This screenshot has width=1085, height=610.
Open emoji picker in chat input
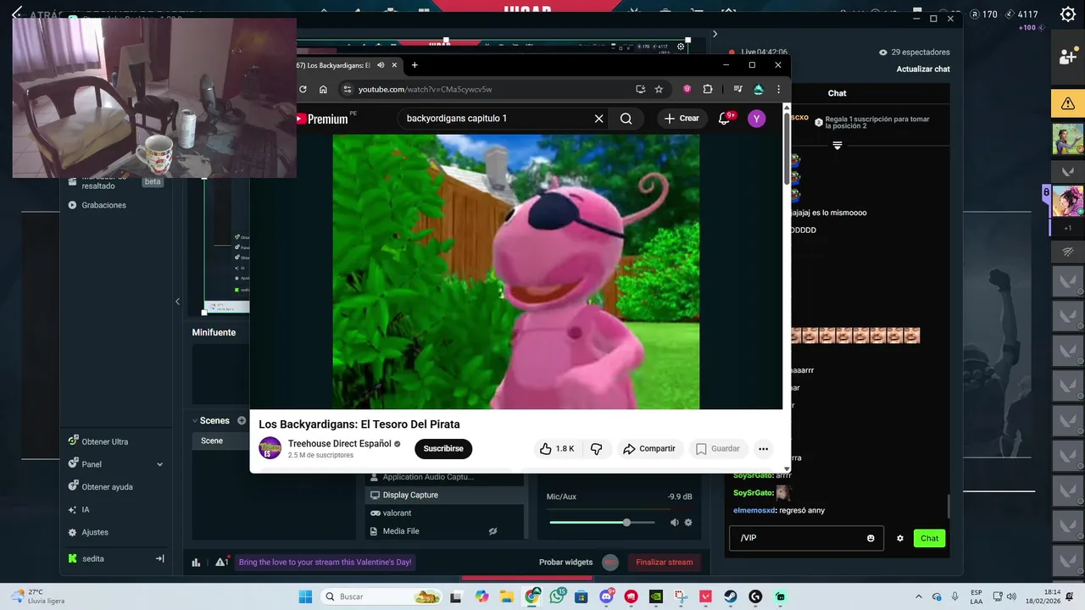pyautogui.click(x=871, y=538)
